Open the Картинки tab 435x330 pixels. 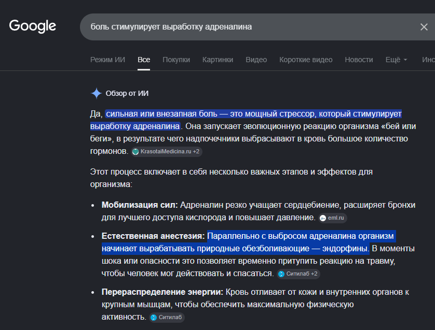[x=218, y=60]
